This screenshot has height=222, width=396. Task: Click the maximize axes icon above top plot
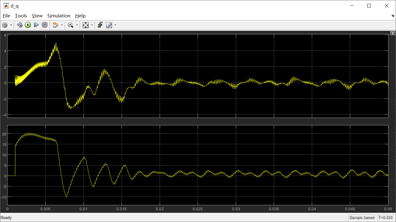pyautogui.click(x=392, y=33)
